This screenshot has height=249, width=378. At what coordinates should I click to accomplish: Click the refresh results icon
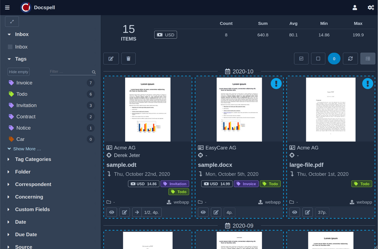point(350,58)
